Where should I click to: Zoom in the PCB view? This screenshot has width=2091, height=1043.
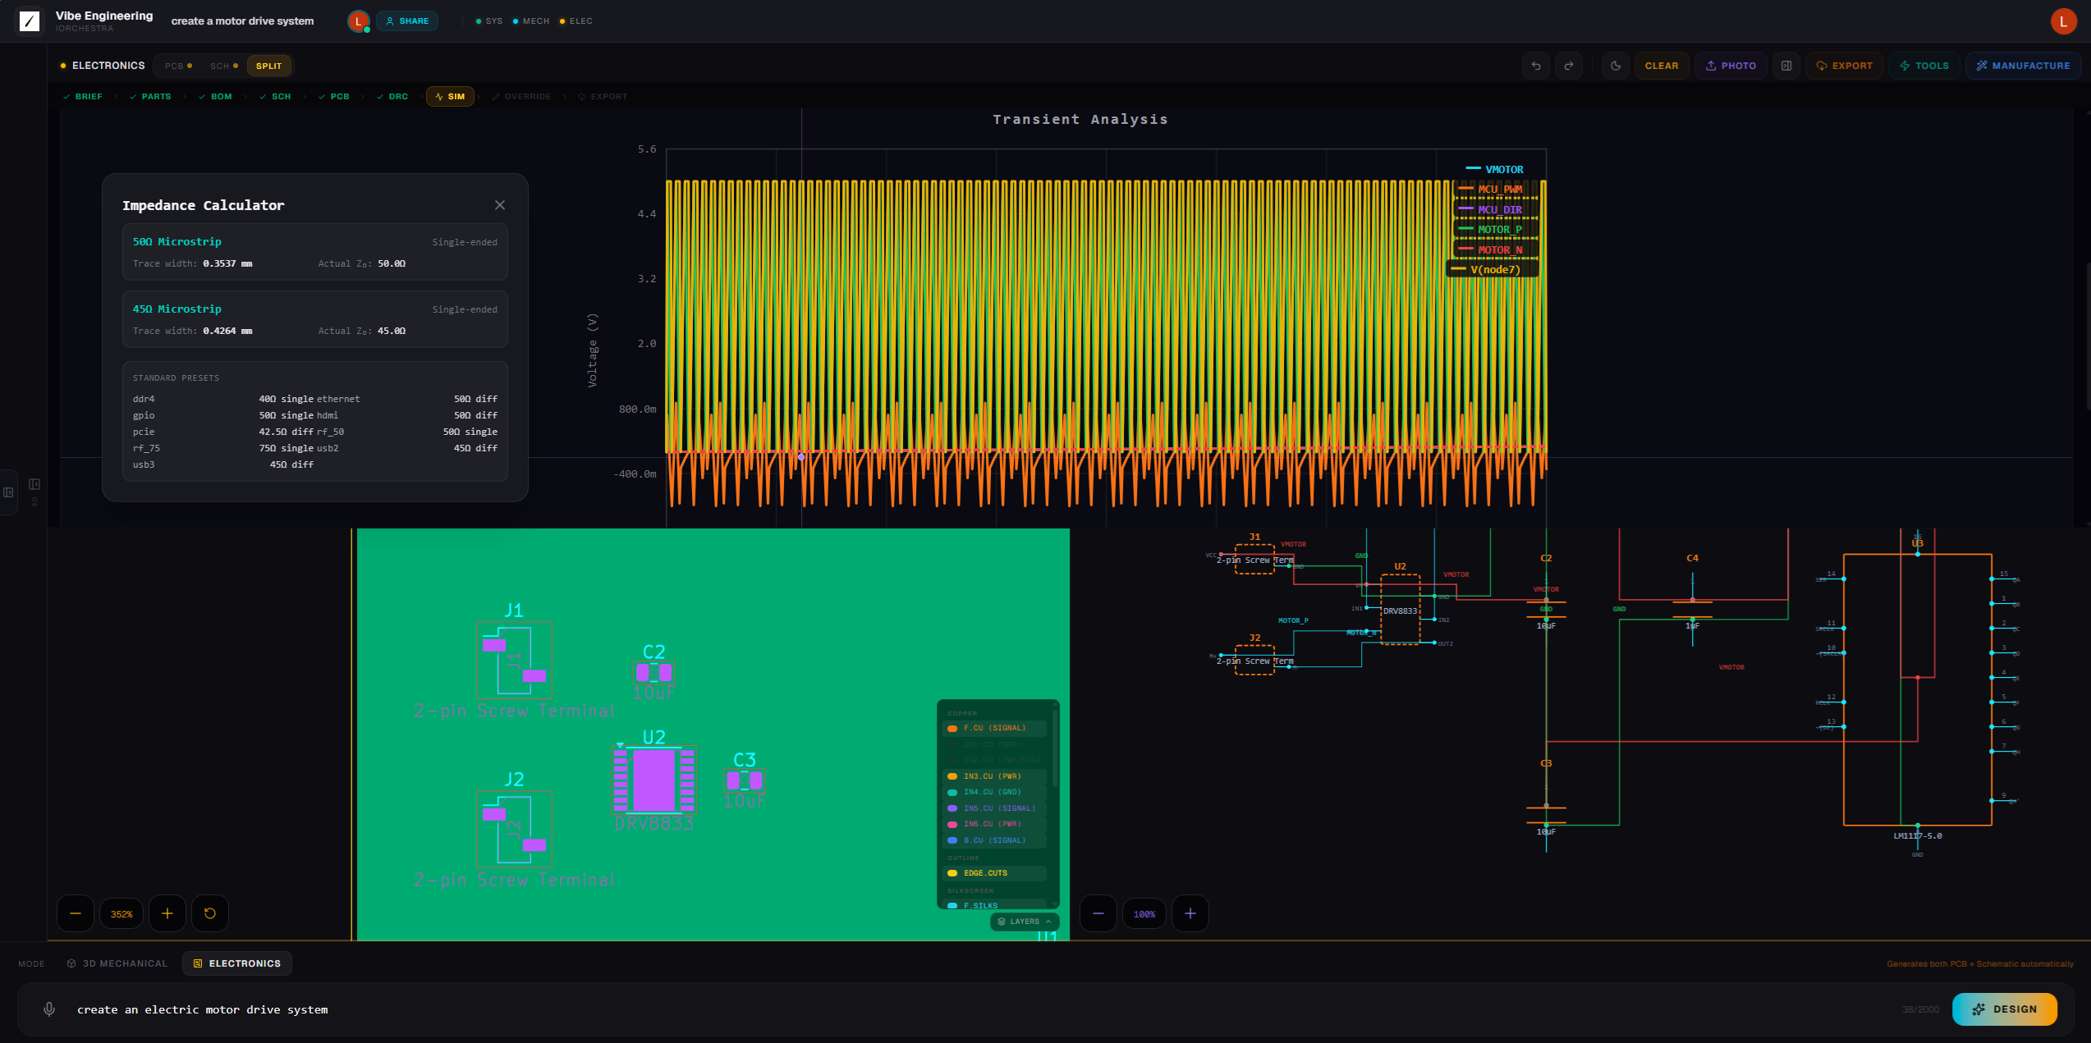[167, 913]
